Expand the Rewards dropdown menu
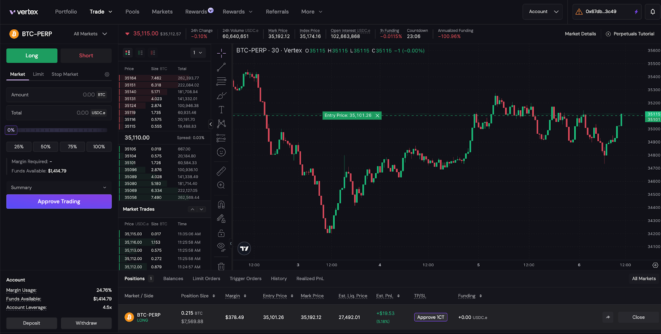661x334 pixels. click(x=238, y=12)
